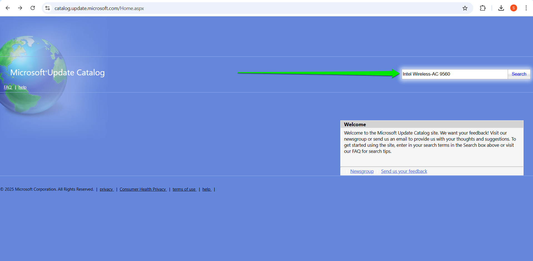Open the Chrome profile avatar menu

point(514,8)
